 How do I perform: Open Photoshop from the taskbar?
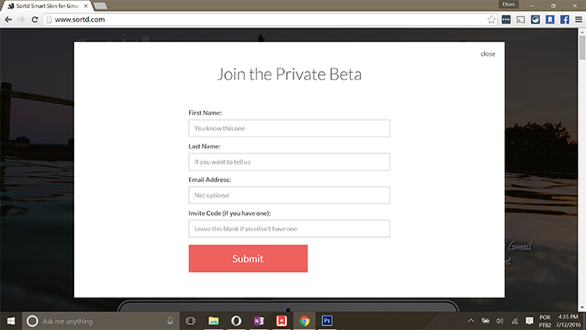pyautogui.click(x=327, y=320)
